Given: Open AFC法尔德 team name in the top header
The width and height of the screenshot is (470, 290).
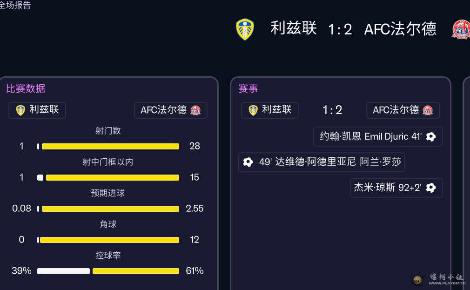Looking at the screenshot, I should 400,29.
